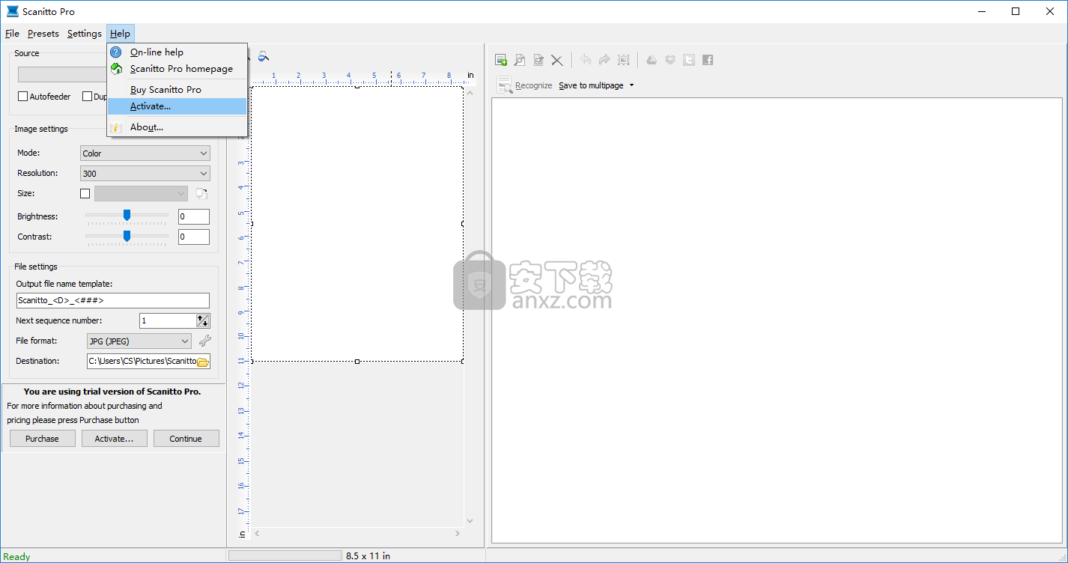
Task: Open the File format dropdown showing JPG
Action: point(139,341)
